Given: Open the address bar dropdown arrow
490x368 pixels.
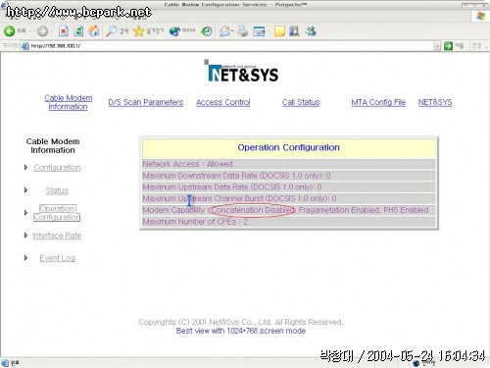Looking at the screenshot, I should point(437,46).
